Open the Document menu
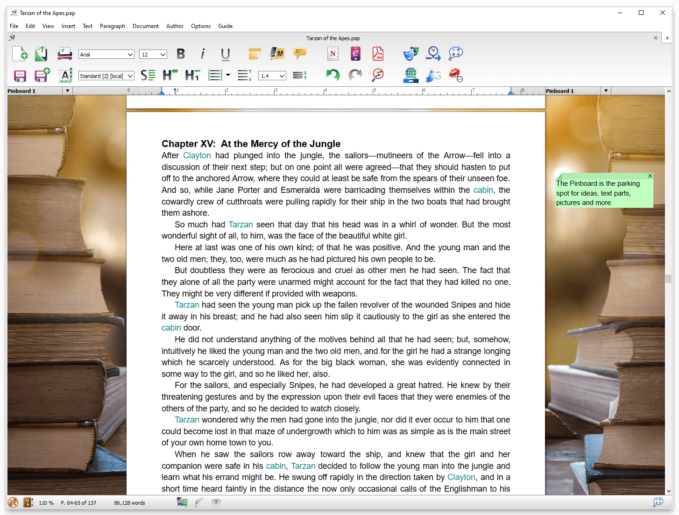This screenshot has width=679, height=515. click(146, 26)
